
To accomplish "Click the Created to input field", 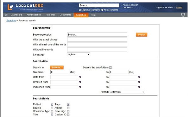I will click(x=123, y=82).
